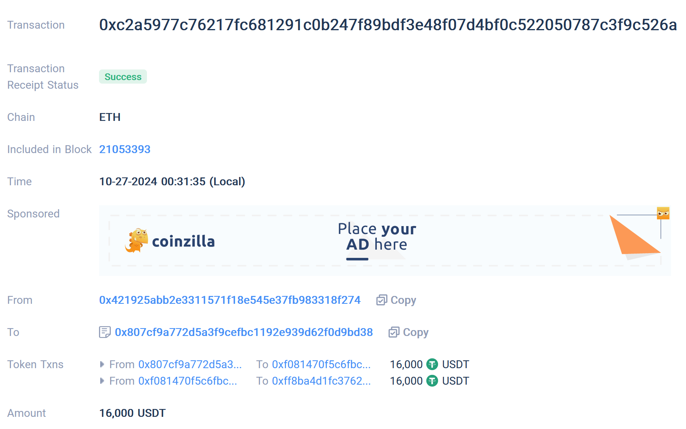Click USDT token icon in second transfer

(x=432, y=381)
